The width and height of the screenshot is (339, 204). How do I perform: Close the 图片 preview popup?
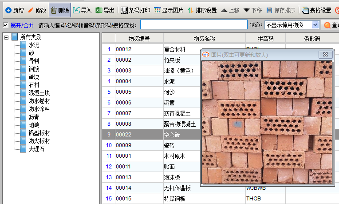click(325, 54)
